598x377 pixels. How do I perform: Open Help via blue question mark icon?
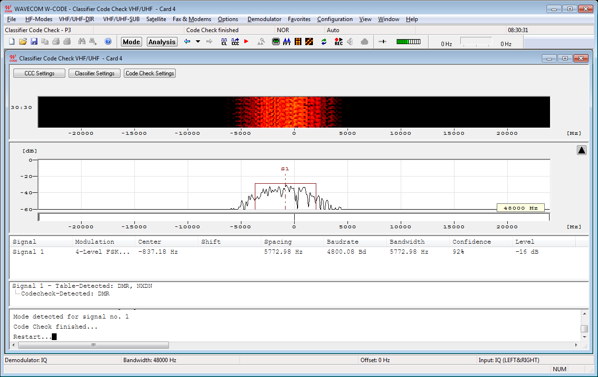[x=108, y=42]
